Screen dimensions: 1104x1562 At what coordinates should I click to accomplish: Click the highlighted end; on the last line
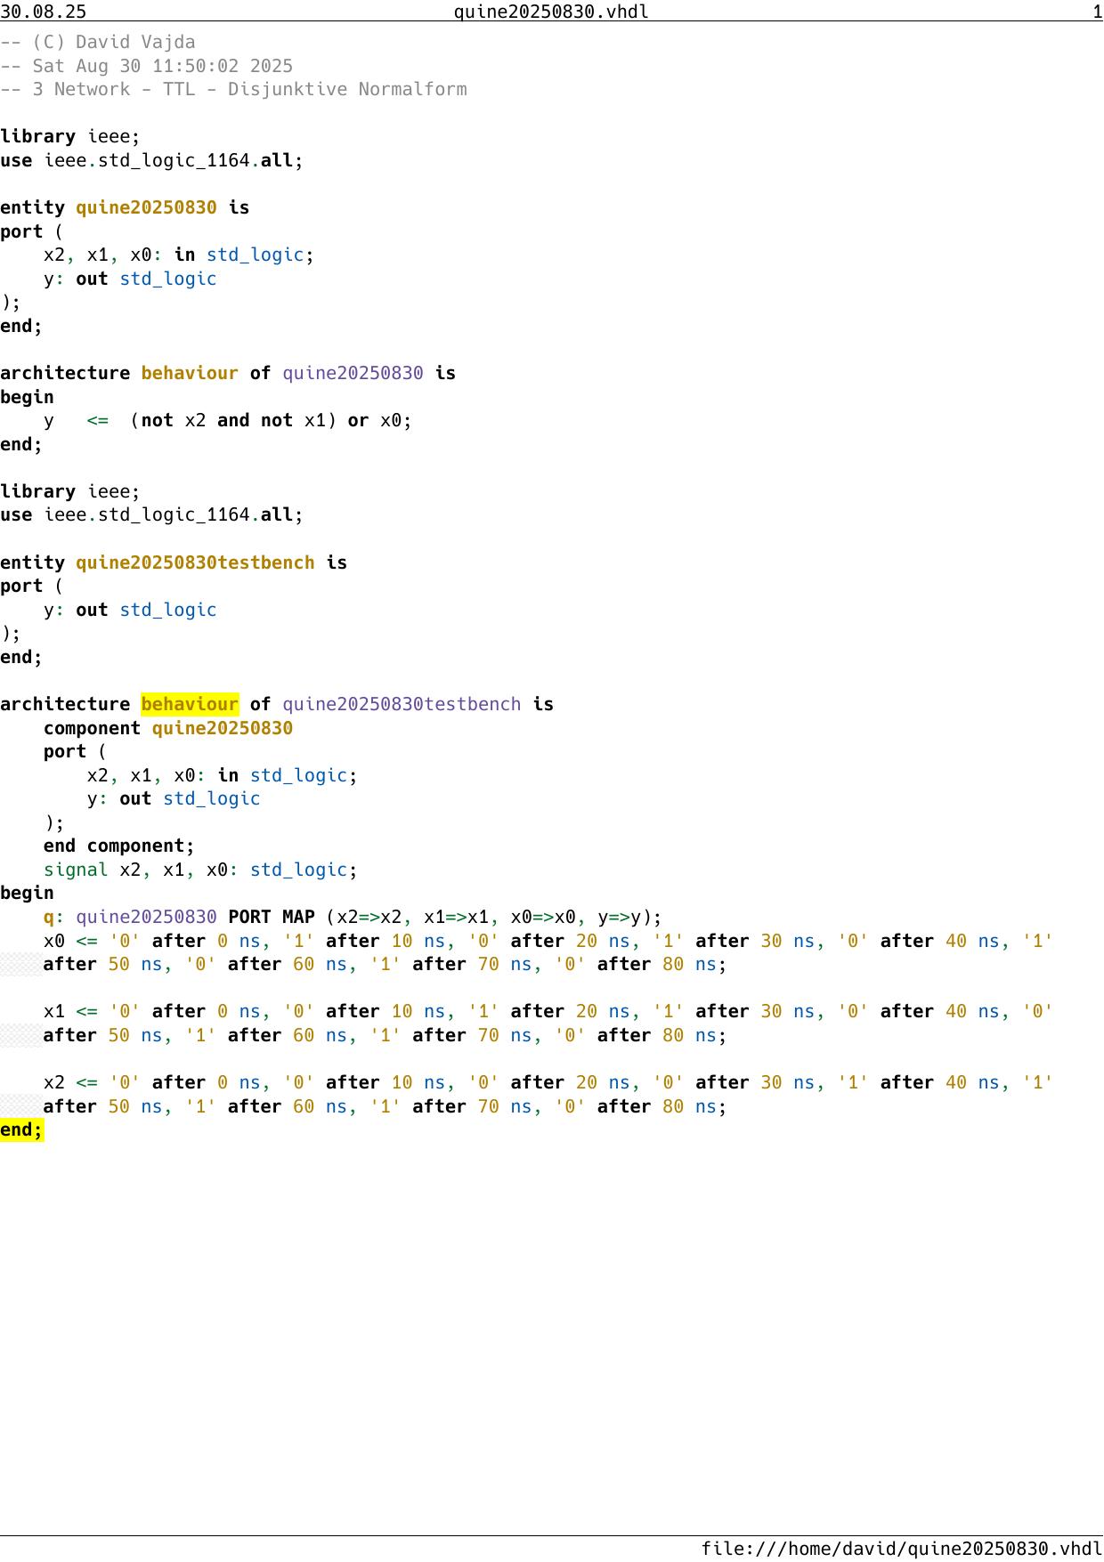click(21, 1130)
